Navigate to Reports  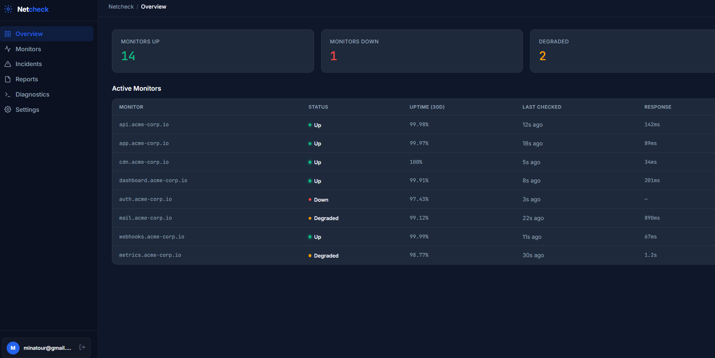(x=47, y=79)
